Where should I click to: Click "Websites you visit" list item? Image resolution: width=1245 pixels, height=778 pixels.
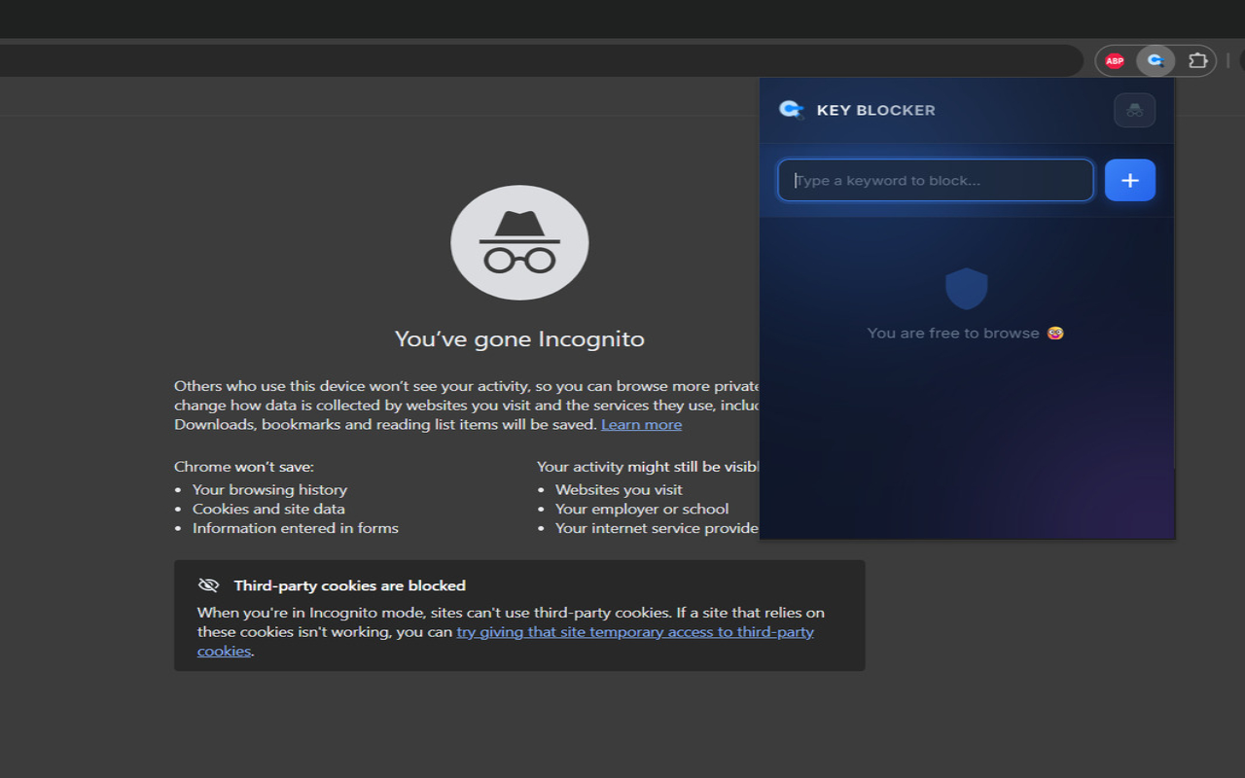click(619, 490)
